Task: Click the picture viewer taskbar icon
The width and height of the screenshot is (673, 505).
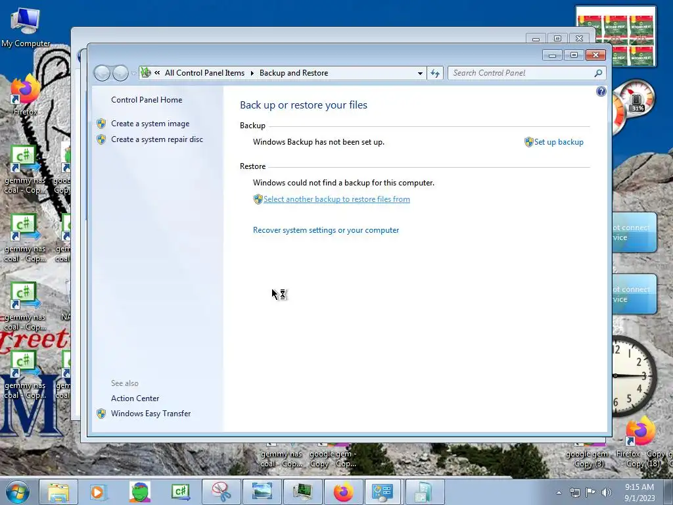Action: [262, 492]
